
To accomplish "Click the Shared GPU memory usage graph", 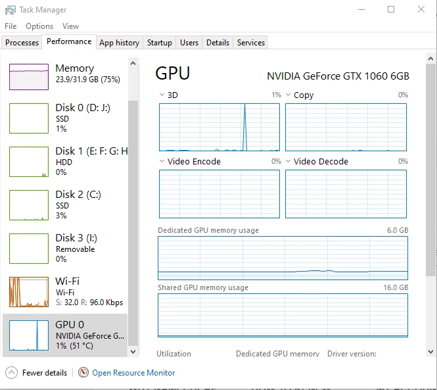I will click(x=283, y=315).
